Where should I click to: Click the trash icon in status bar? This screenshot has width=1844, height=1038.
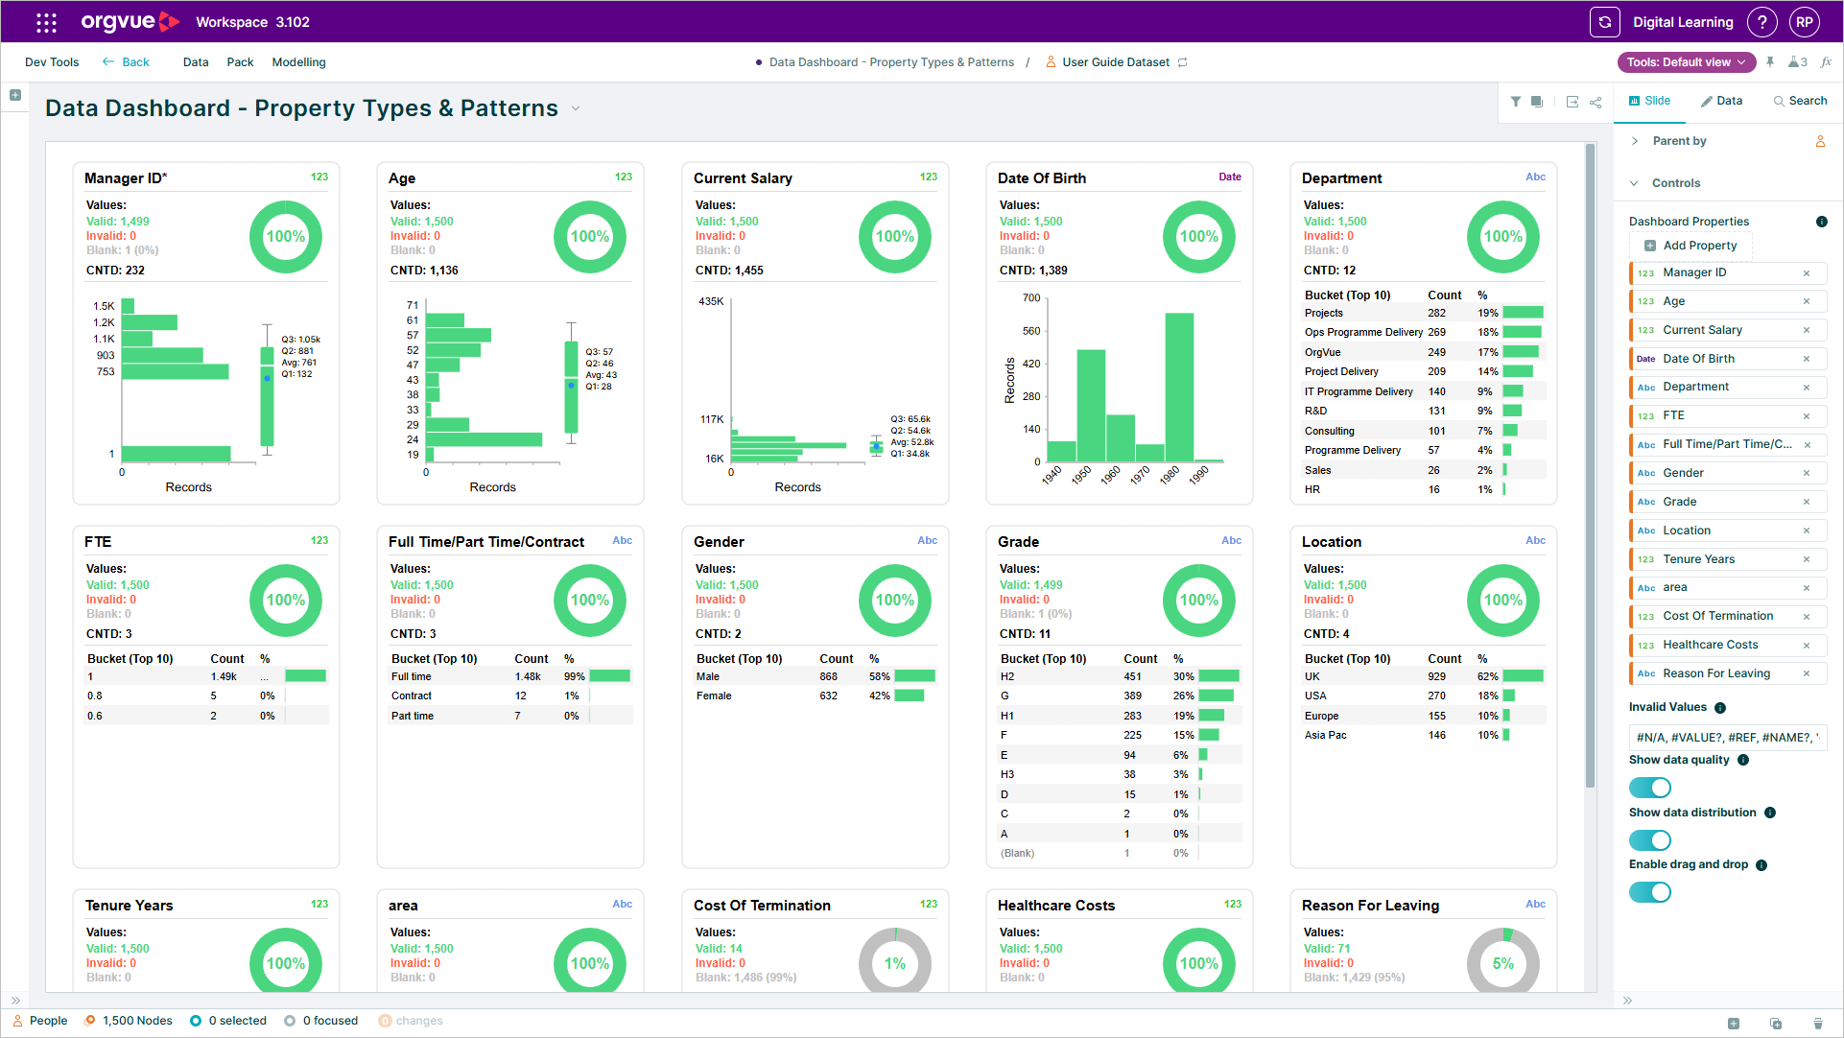tap(1817, 1024)
